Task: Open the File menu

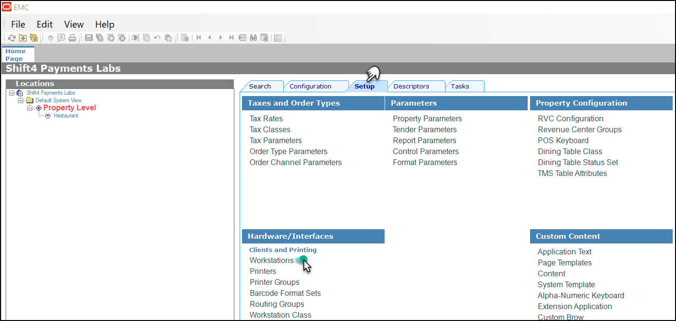Action: pyautogui.click(x=18, y=24)
